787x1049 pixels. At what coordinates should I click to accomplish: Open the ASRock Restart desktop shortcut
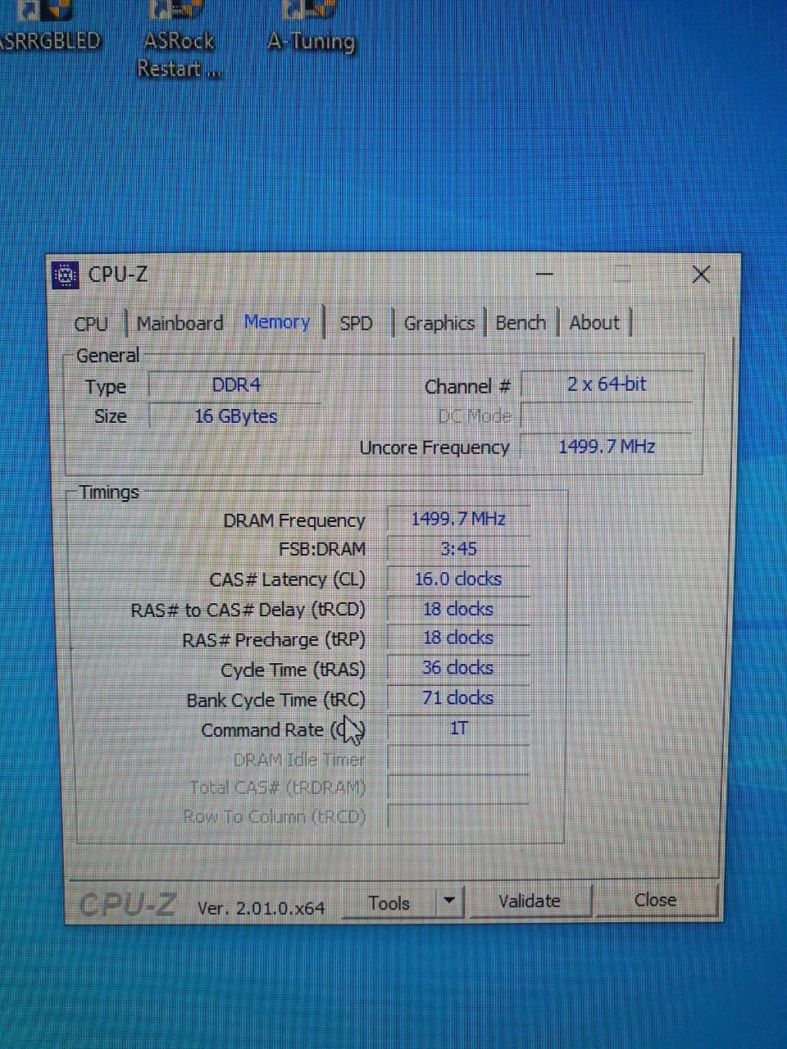tap(179, 39)
